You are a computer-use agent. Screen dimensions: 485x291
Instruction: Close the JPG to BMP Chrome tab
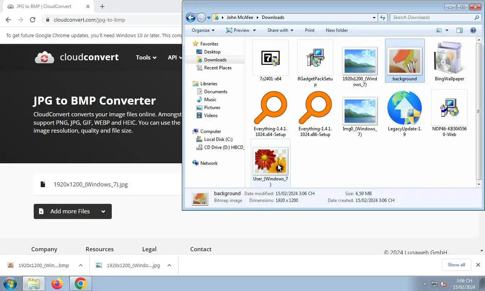coord(88,6)
